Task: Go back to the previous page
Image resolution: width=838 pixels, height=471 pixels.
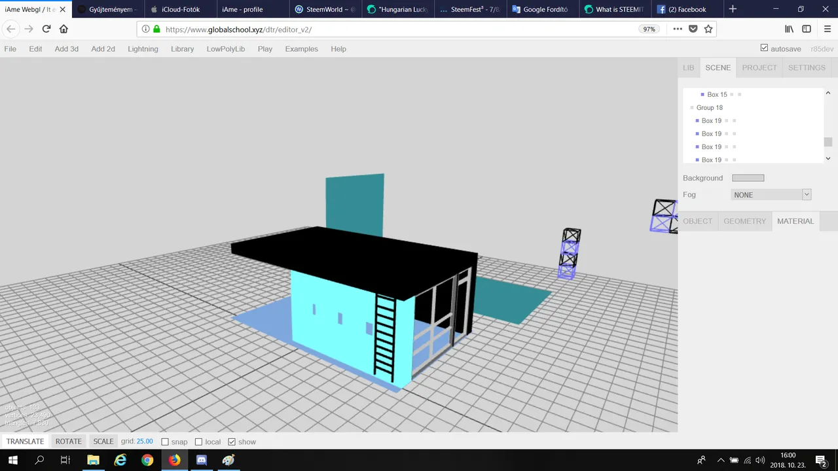Action: (x=11, y=29)
